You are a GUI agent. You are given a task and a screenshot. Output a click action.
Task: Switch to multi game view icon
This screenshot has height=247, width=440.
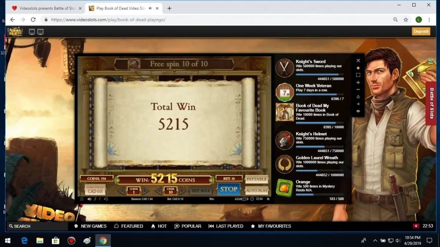pos(40,32)
